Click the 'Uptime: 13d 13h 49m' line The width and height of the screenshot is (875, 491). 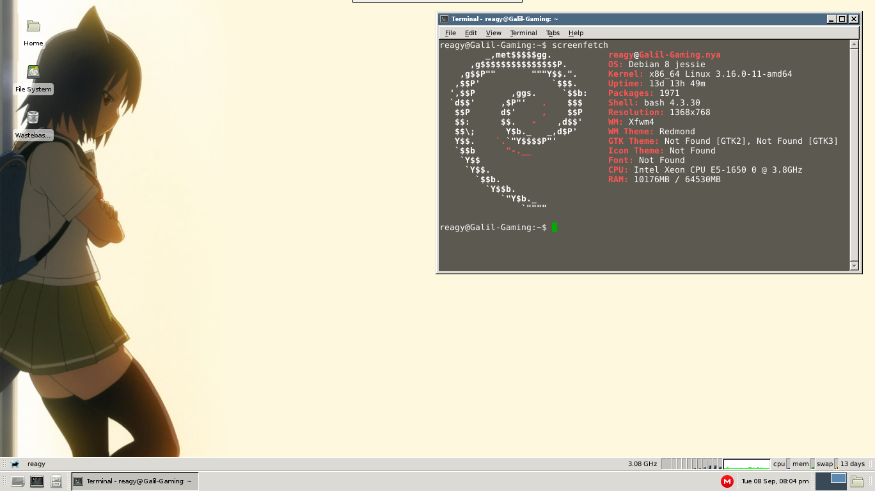pos(656,84)
